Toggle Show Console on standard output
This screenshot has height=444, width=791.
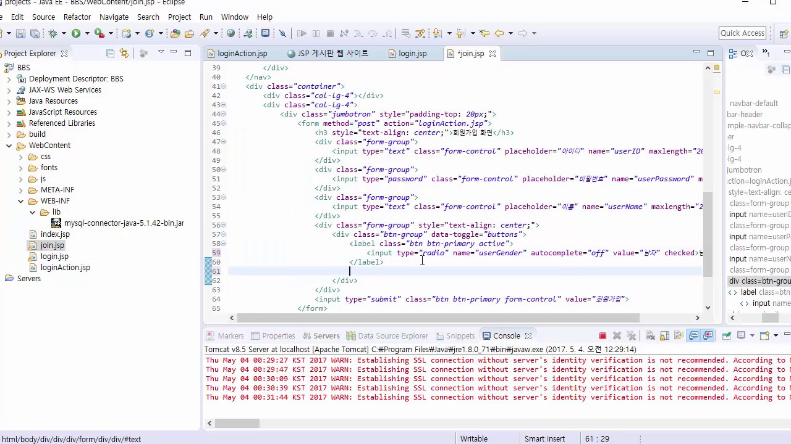[693, 336]
